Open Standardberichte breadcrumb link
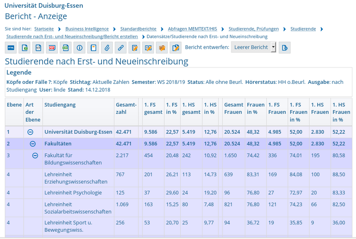Image resolution: width=356 pixels, height=239 pixels. click(x=138, y=29)
